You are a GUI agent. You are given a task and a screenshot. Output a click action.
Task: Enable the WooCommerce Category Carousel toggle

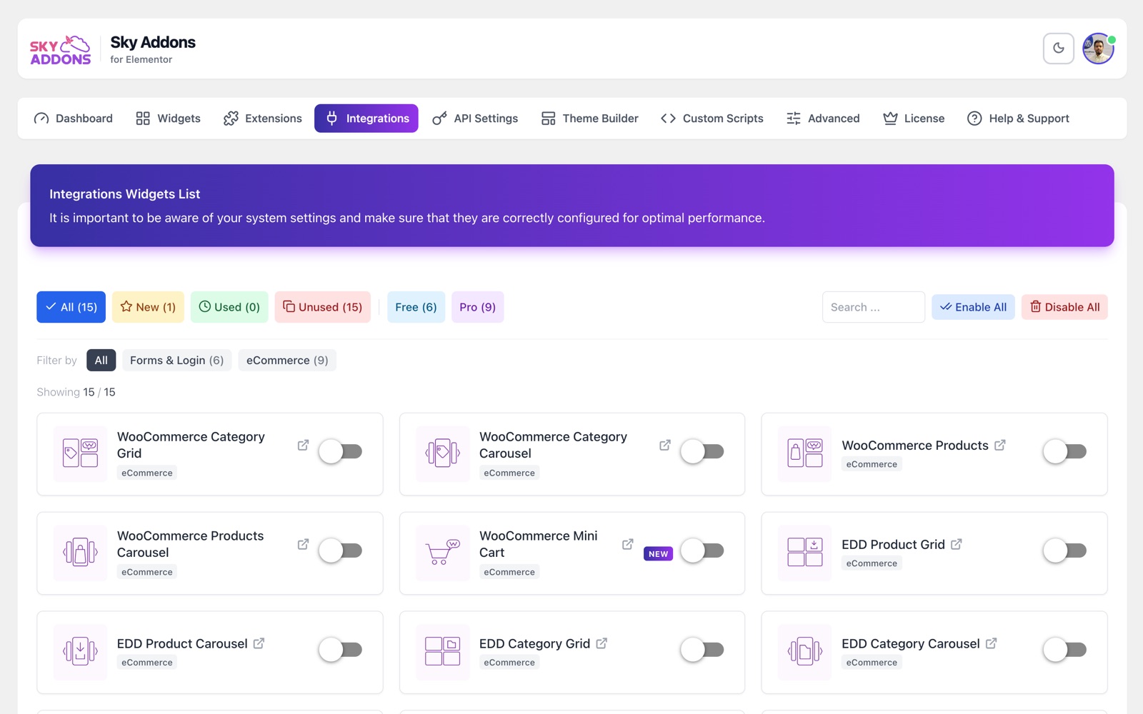(703, 451)
